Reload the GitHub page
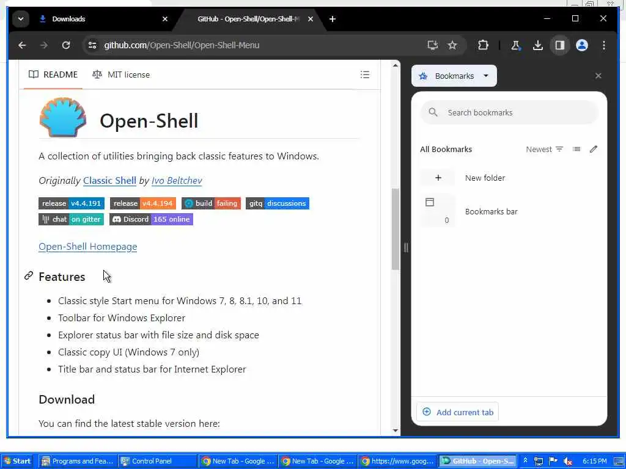Image resolution: width=626 pixels, height=469 pixels. [66, 45]
